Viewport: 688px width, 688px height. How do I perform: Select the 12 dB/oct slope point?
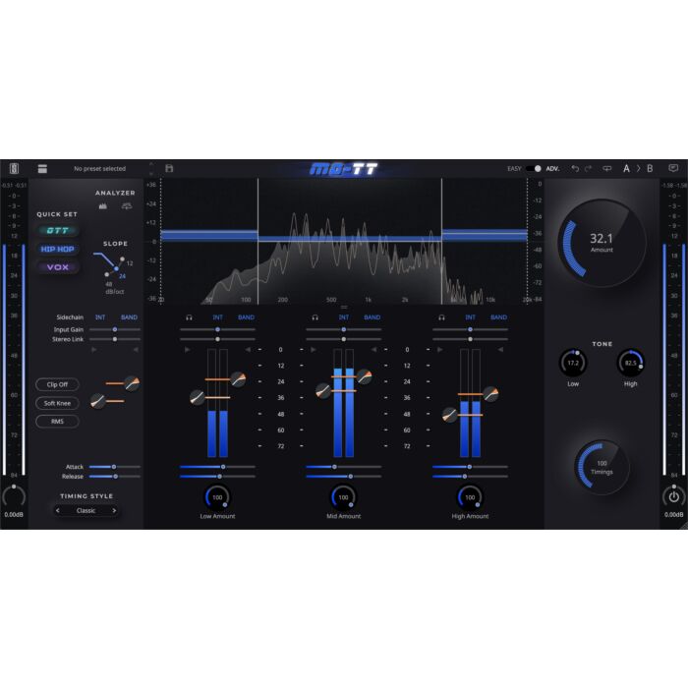pos(122,259)
